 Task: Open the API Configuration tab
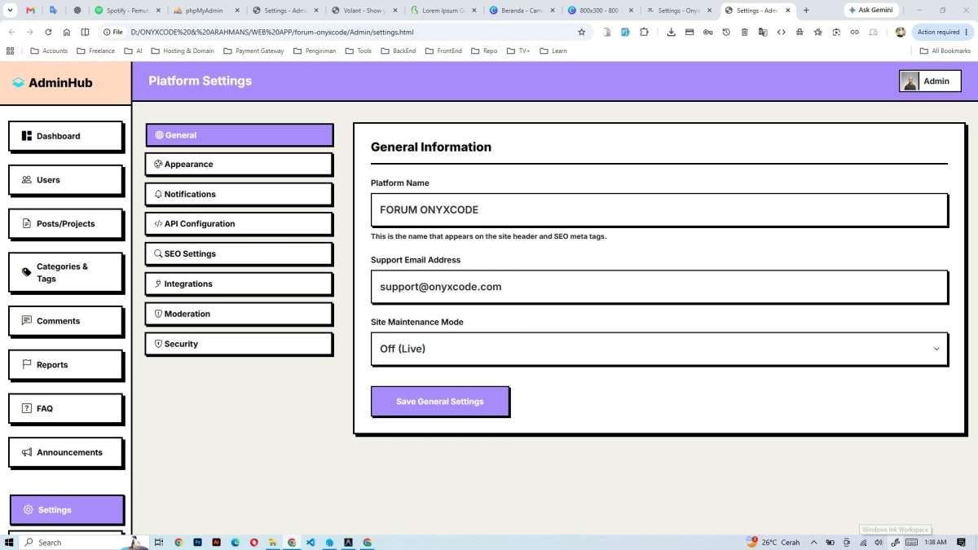pyautogui.click(x=239, y=223)
